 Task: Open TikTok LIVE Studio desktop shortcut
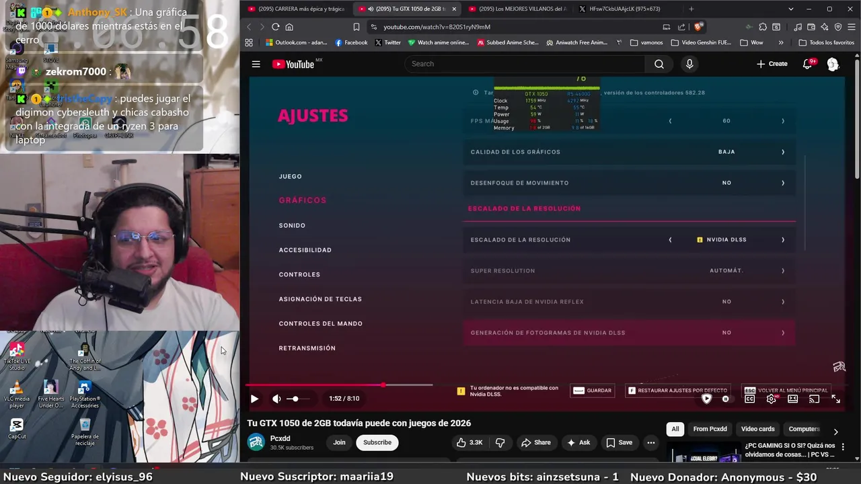click(17, 356)
